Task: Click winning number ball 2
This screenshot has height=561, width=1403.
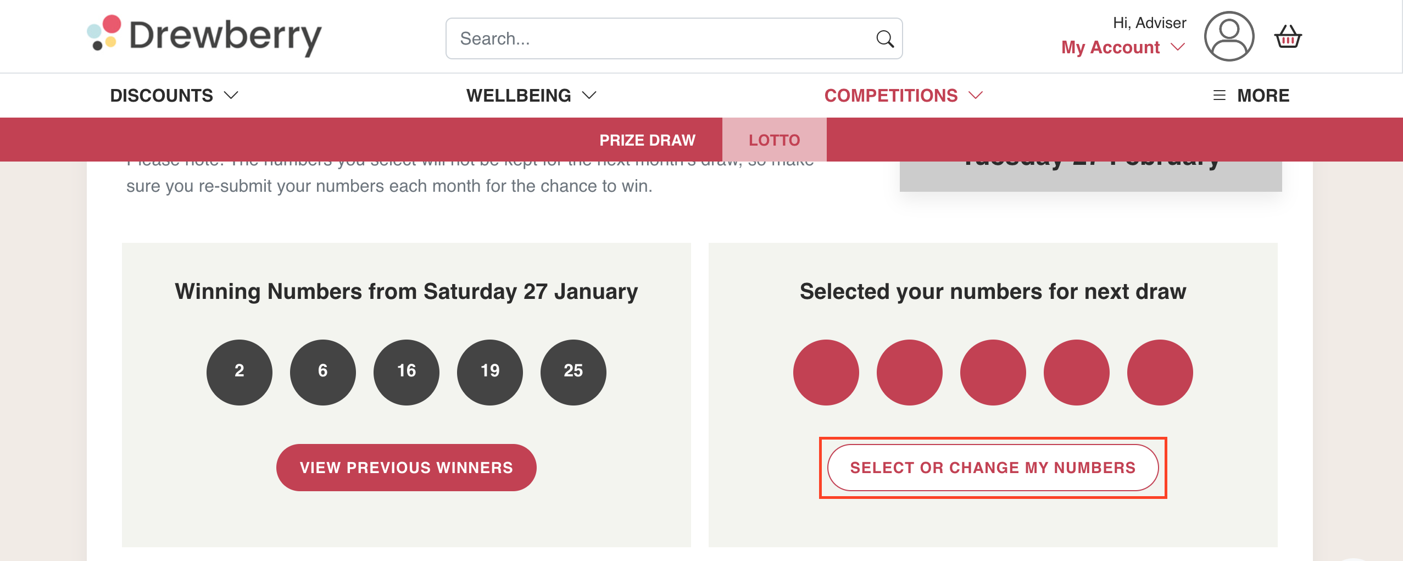Action: click(240, 372)
